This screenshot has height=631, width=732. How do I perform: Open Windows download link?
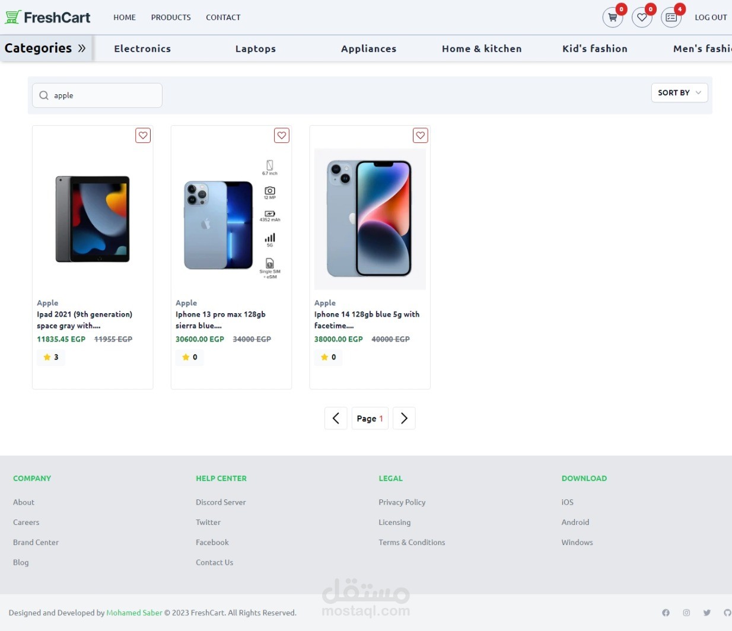coord(577,542)
